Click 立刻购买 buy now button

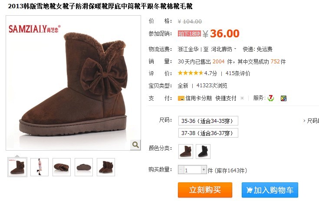point(205,190)
